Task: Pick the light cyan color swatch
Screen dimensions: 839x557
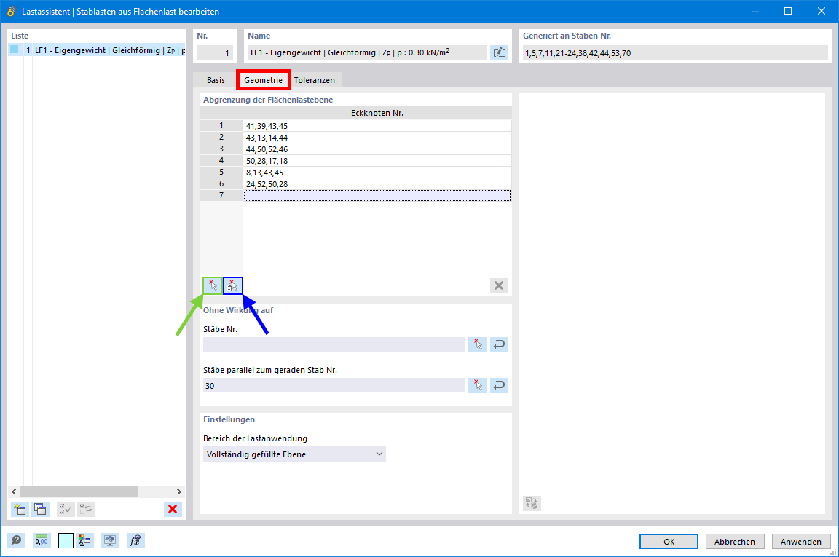Action: pos(66,540)
